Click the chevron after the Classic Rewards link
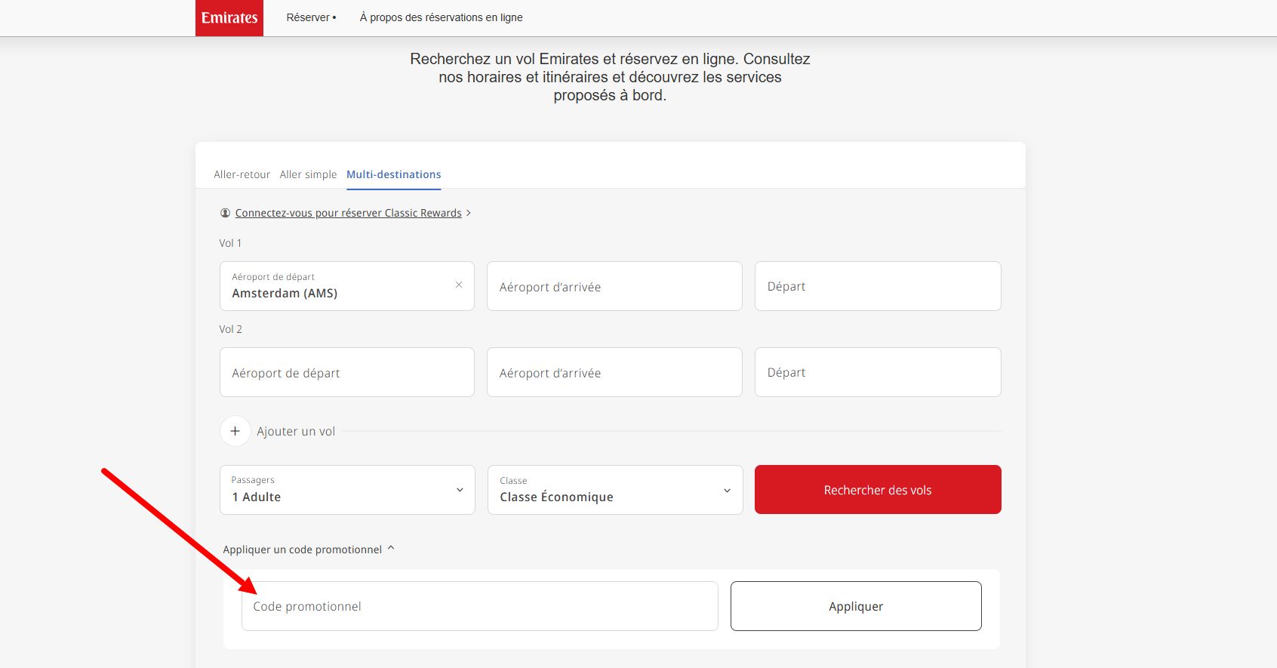Viewport: 1277px width, 668px height. tap(469, 213)
